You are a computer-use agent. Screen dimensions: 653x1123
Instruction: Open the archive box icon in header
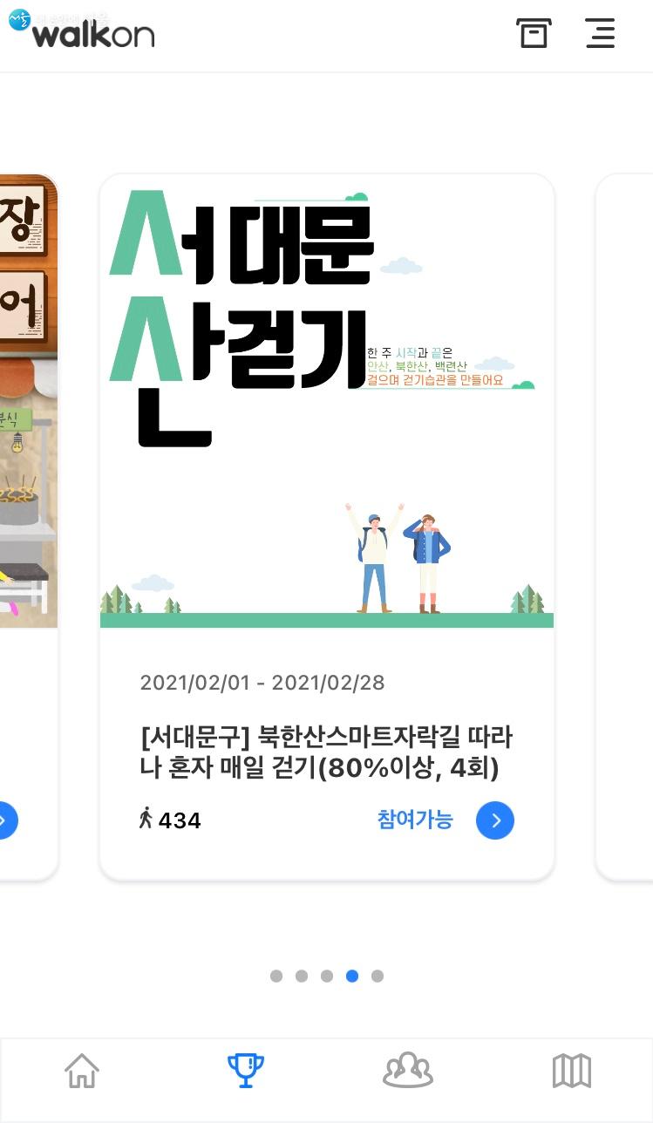tap(534, 33)
